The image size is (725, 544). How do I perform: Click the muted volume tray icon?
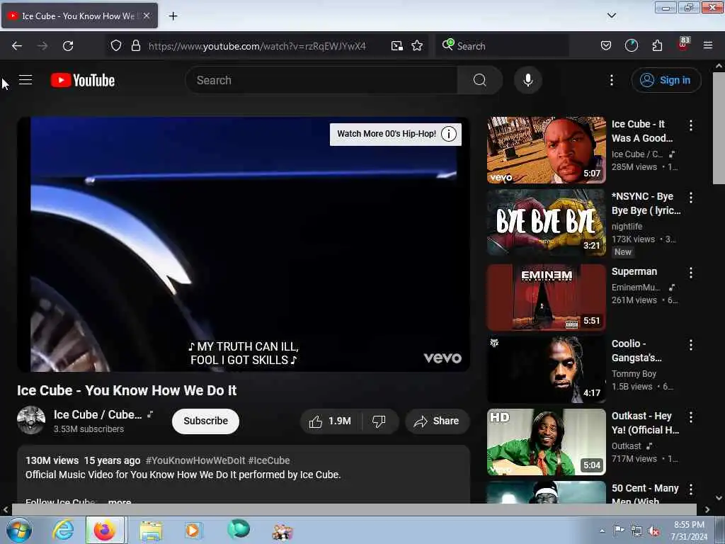(x=653, y=531)
